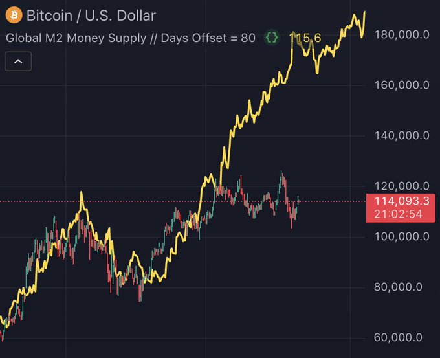
Task: Click the 120,000.0 price axis label
Action: (402, 186)
